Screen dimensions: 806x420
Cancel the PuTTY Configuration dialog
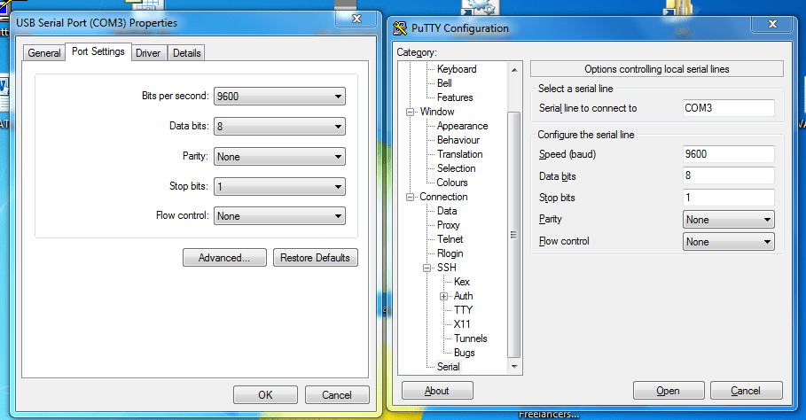point(746,391)
